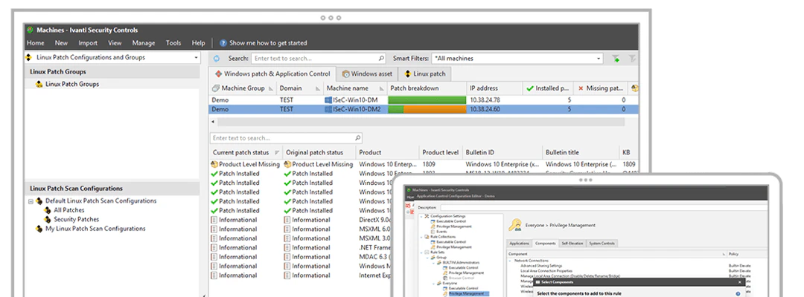The height and width of the screenshot is (297, 804).
Task: Collapse the Configuration Settings node in editor tree
Action: [x=421, y=216]
